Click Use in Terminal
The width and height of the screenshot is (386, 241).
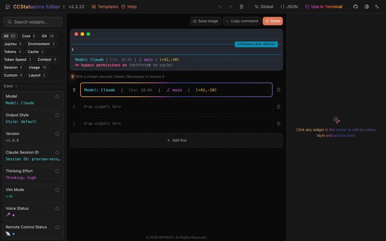pyautogui.click(x=324, y=7)
